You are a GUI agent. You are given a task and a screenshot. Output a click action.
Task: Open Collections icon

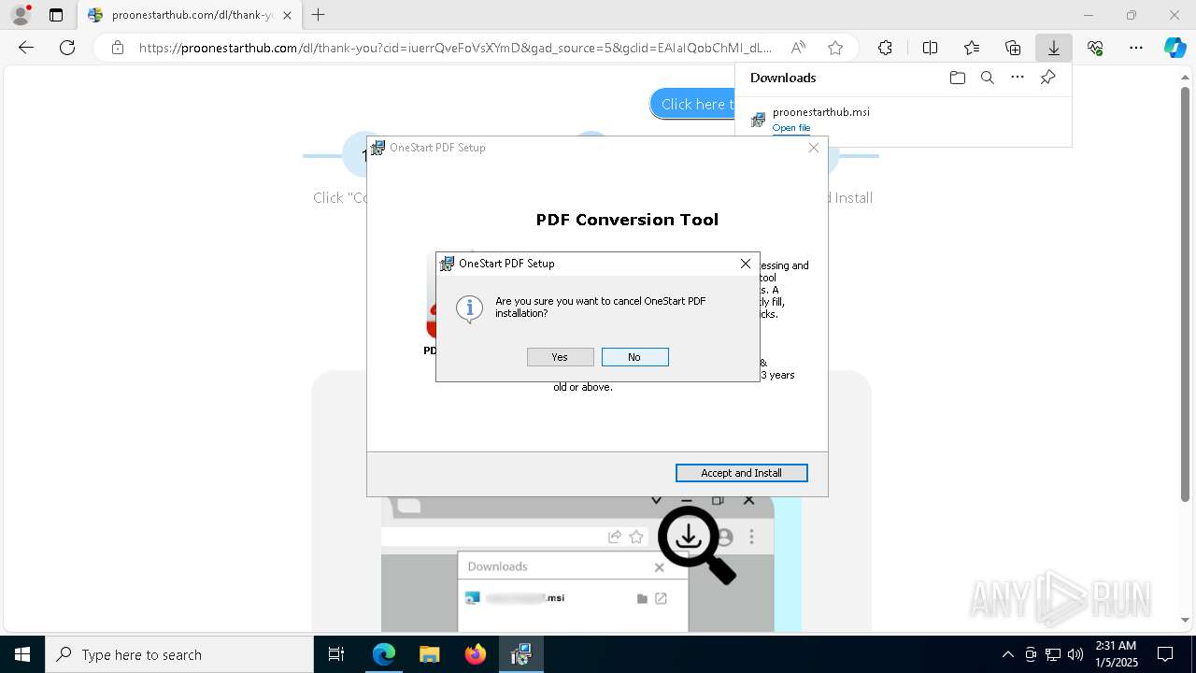point(1013,48)
